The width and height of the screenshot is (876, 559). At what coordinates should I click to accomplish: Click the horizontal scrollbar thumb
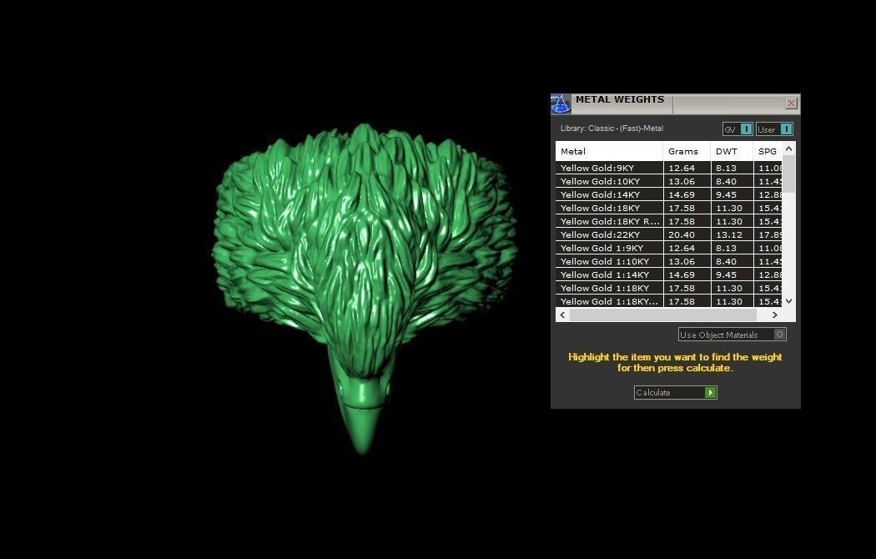click(662, 315)
